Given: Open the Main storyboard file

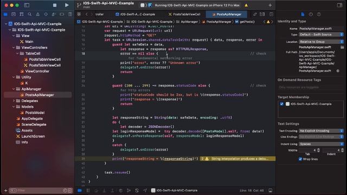Looking at the screenshot, I should pos(29,42).
